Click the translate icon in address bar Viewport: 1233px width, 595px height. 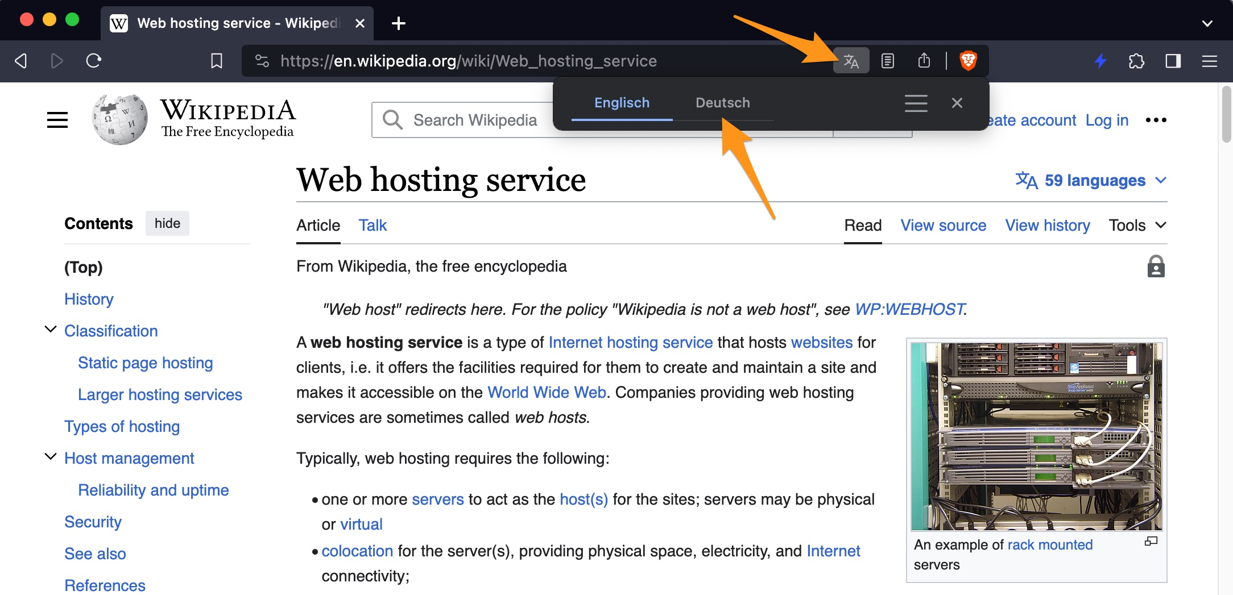coord(851,61)
